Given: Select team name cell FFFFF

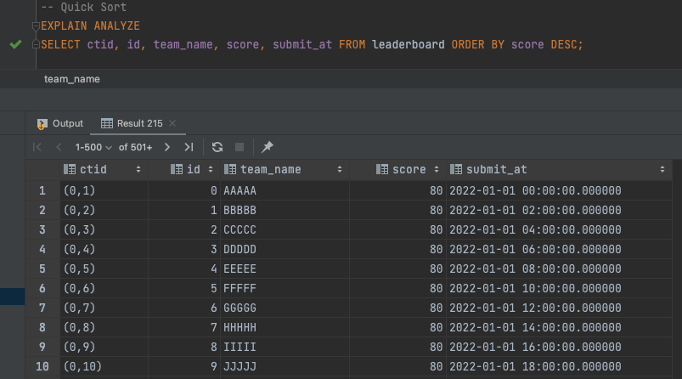Looking at the screenshot, I should pyautogui.click(x=285, y=288).
